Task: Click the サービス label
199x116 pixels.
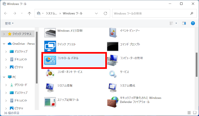Action: [x=124, y=72]
